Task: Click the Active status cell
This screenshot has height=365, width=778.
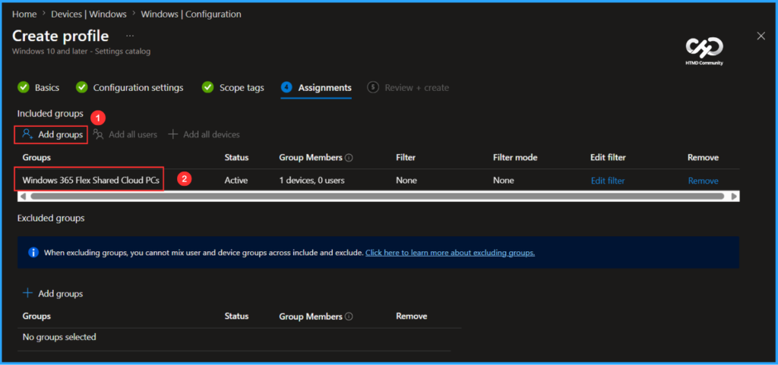Action: click(236, 181)
